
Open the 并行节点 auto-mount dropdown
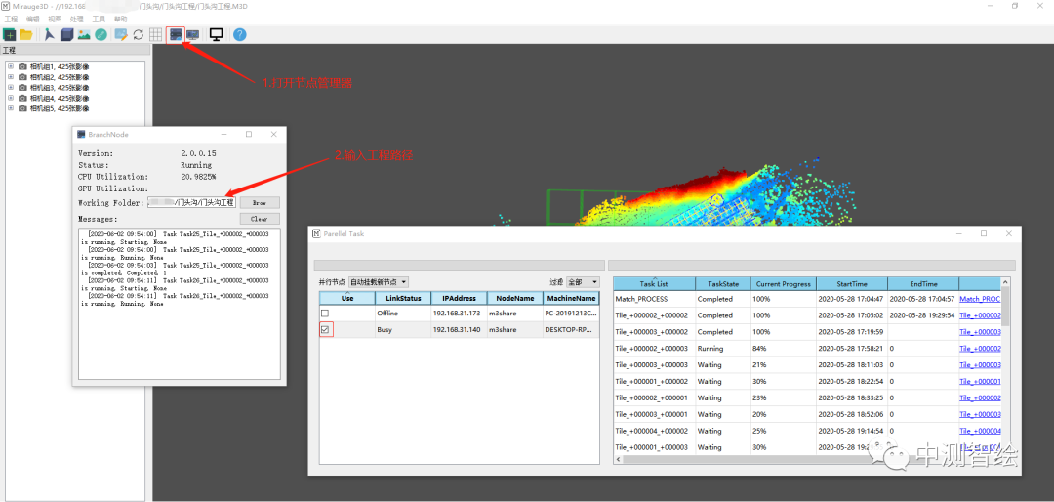click(x=379, y=282)
